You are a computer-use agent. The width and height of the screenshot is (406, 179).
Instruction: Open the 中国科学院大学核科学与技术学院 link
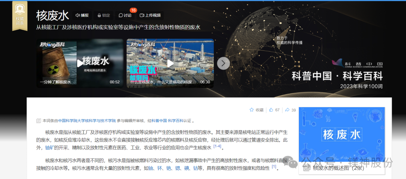87,120
